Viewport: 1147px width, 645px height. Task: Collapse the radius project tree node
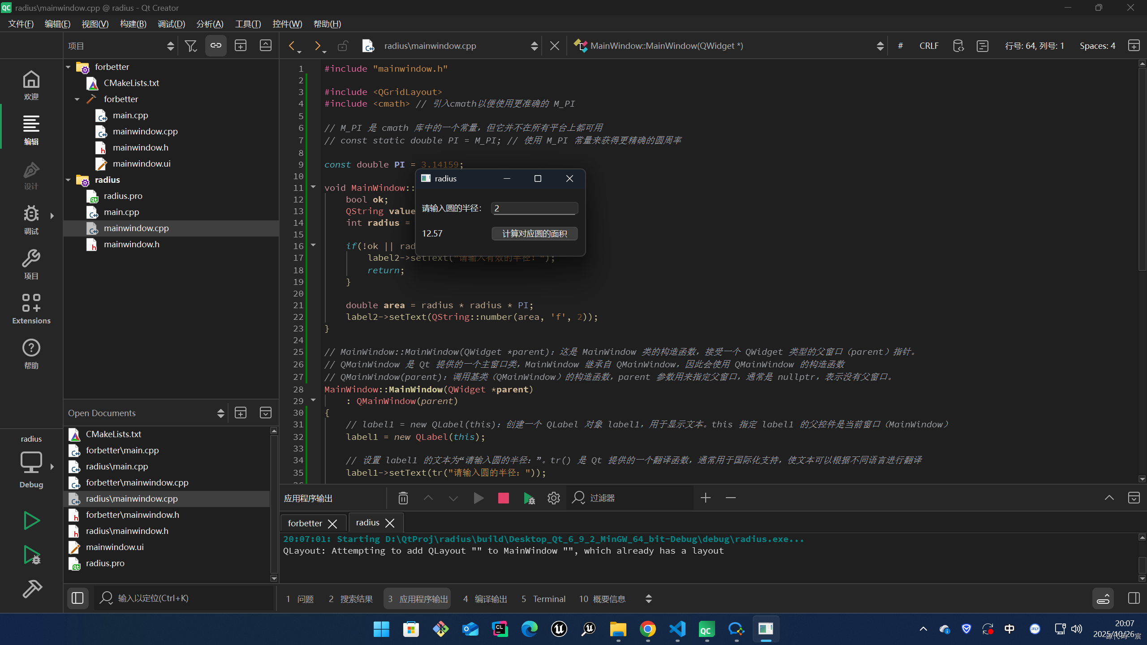coord(68,180)
